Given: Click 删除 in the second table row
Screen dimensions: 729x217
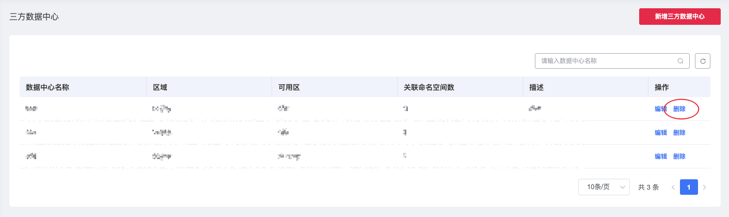Looking at the screenshot, I should point(679,133).
